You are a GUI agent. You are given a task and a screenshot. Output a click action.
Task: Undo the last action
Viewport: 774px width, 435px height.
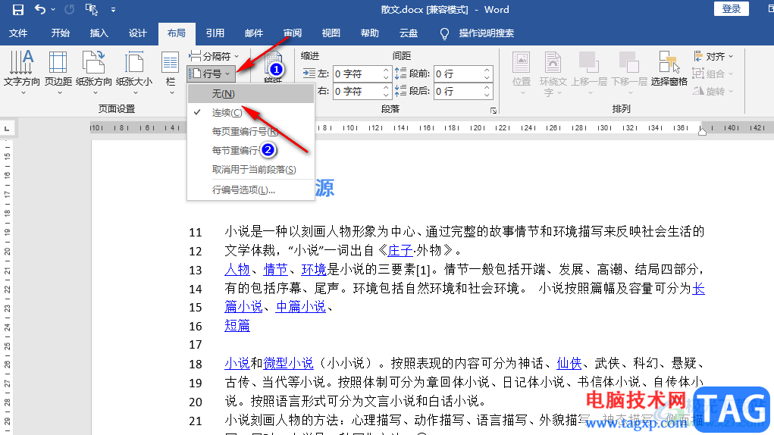[x=40, y=9]
